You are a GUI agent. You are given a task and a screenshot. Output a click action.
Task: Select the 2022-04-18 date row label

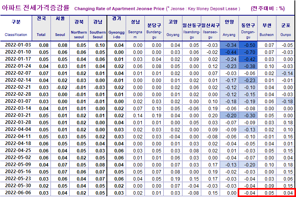18,143
